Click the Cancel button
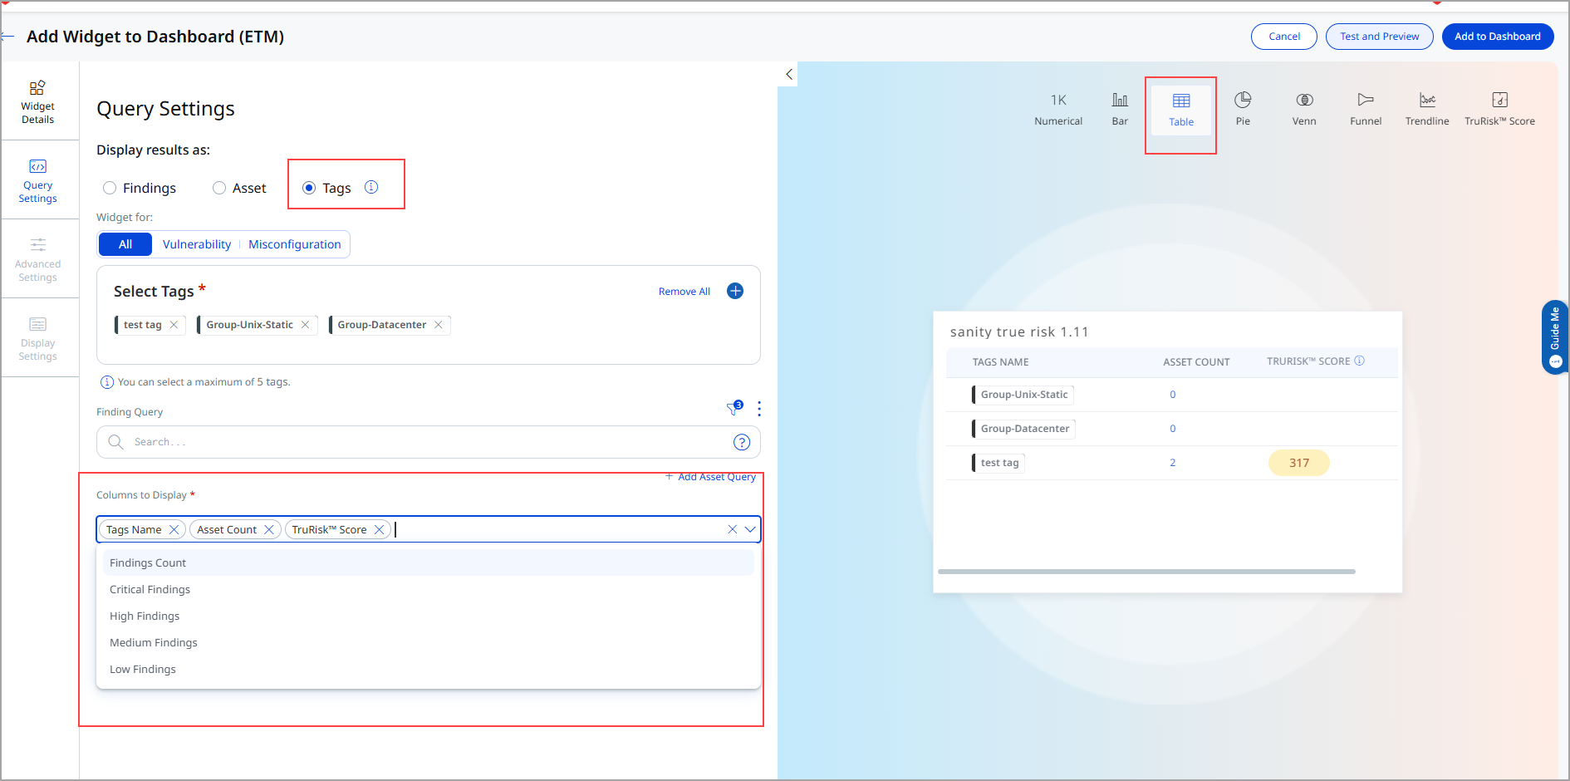The height and width of the screenshot is (781, 1570). pos(1284,37)
